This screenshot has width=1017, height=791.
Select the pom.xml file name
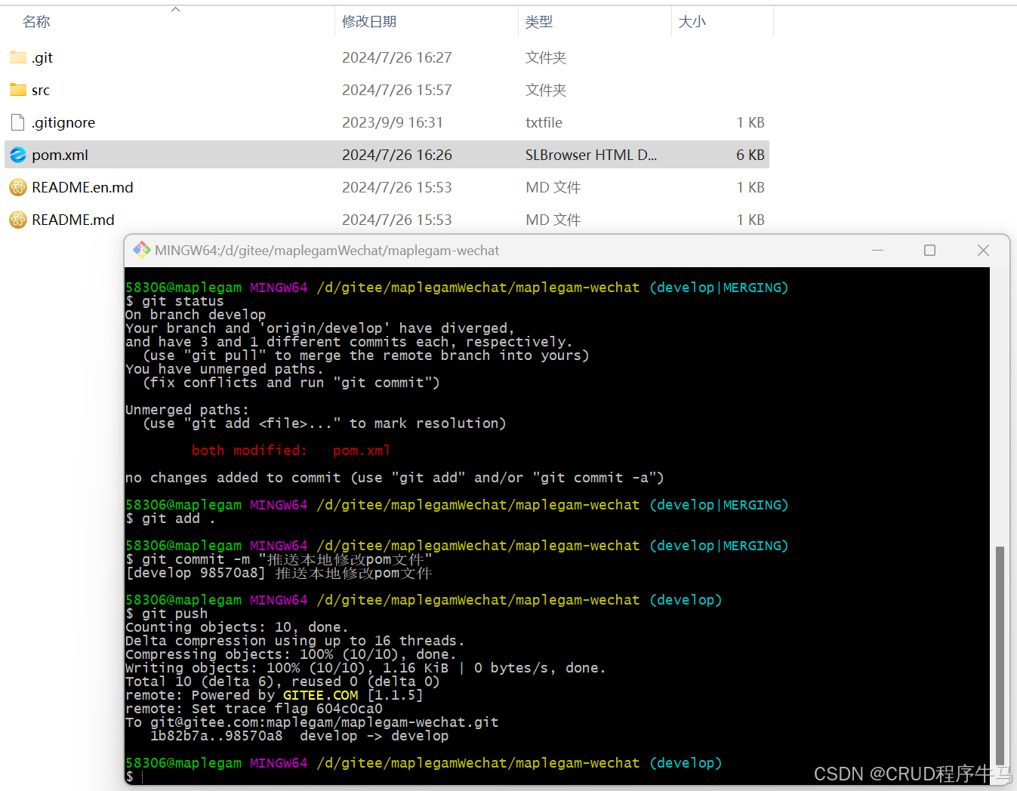click(60, 155)
